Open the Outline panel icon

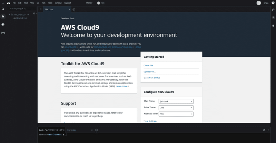(273, 18)
